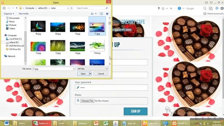Viewport: 224px width, 126px height.
Task: Go up one folder level
Action: point(16,8)
